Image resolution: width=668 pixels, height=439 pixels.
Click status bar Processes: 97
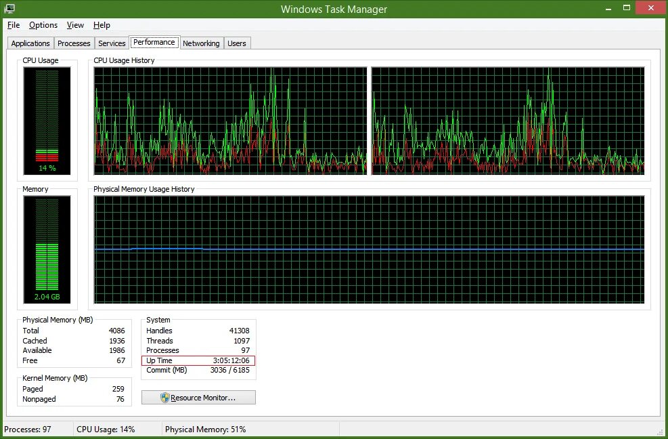(28, 430)
